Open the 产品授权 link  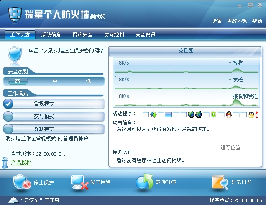click(x=21, y=163)
